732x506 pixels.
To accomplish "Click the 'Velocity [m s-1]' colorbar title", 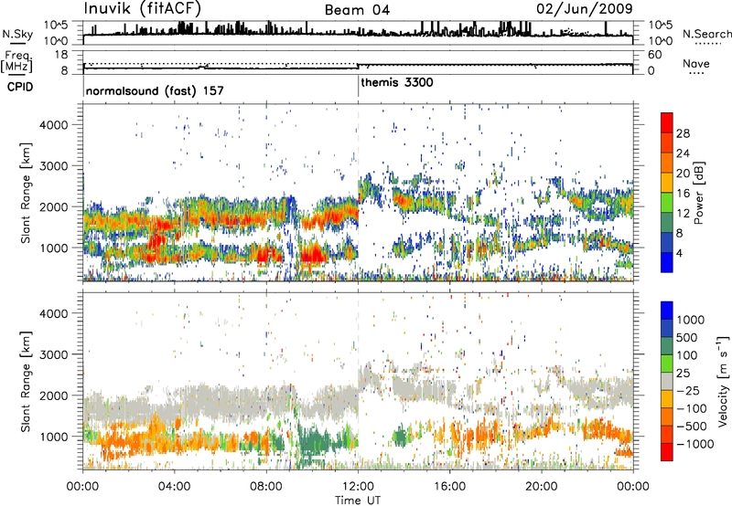I will tap(723, 381).
